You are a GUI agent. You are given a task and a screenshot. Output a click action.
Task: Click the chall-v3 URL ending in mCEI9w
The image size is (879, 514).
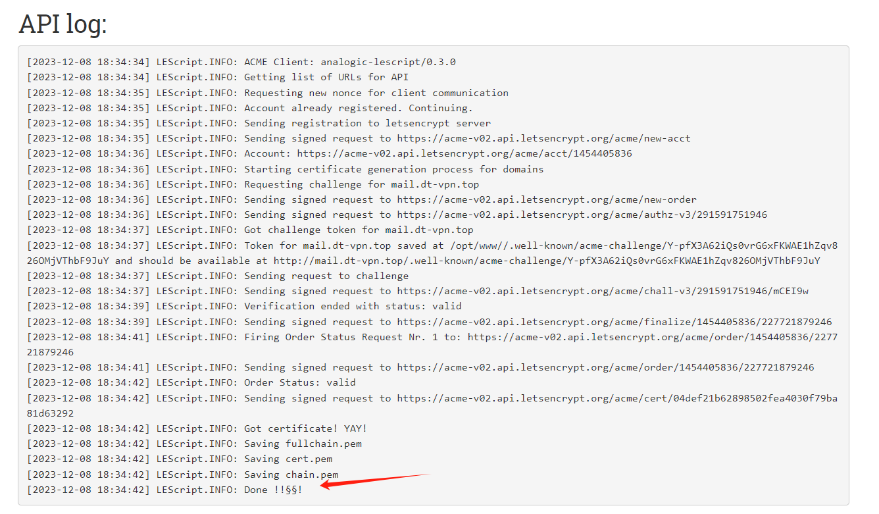click(602, 291)
